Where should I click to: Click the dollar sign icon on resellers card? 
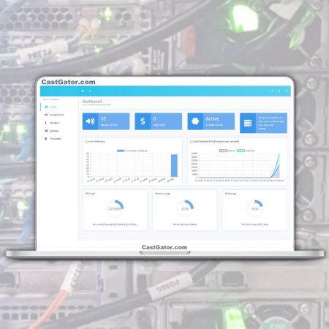[143, 121]
